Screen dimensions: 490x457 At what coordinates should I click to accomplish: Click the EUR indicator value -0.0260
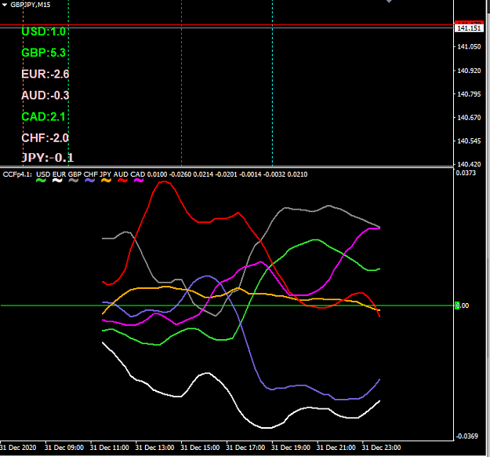pyautogui.click(x=180, y=174)
